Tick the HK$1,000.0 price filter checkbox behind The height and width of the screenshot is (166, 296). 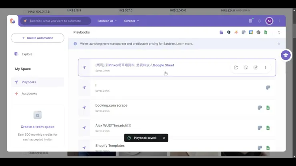point(24,12)
